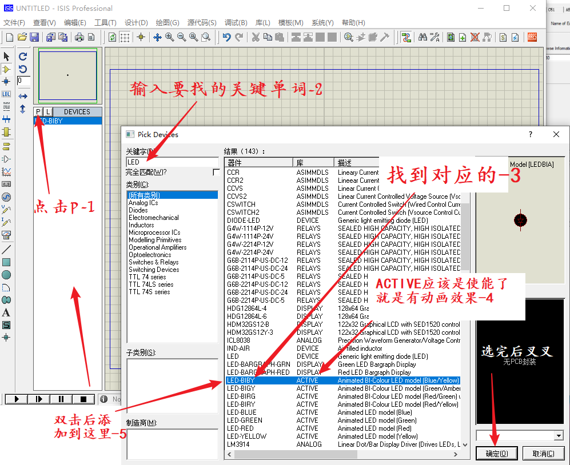This screenshot has height=465, width=570.
Task: Select the Optoelectronics category
Action: pos(150,255)
